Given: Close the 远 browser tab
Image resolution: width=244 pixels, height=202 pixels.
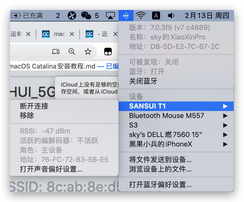Looking at the screenshot, I should coord(115,34).
